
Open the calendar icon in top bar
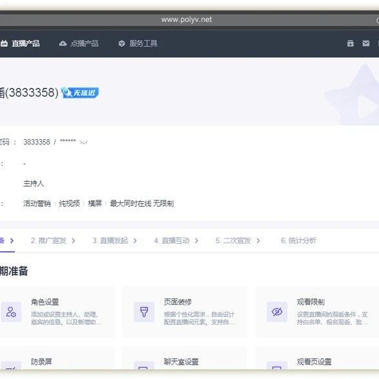pyautogui.click(x=350, y=44)
